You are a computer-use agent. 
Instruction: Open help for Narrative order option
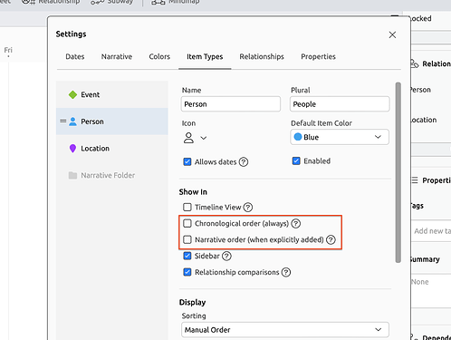click(x=331, y=240)
